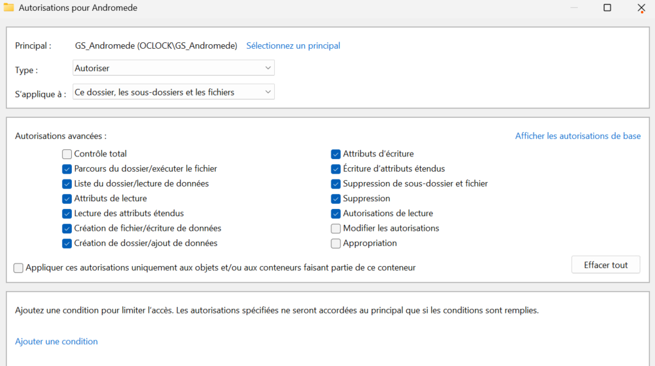Enable Modifier les autorisations permission

[336, 228]
